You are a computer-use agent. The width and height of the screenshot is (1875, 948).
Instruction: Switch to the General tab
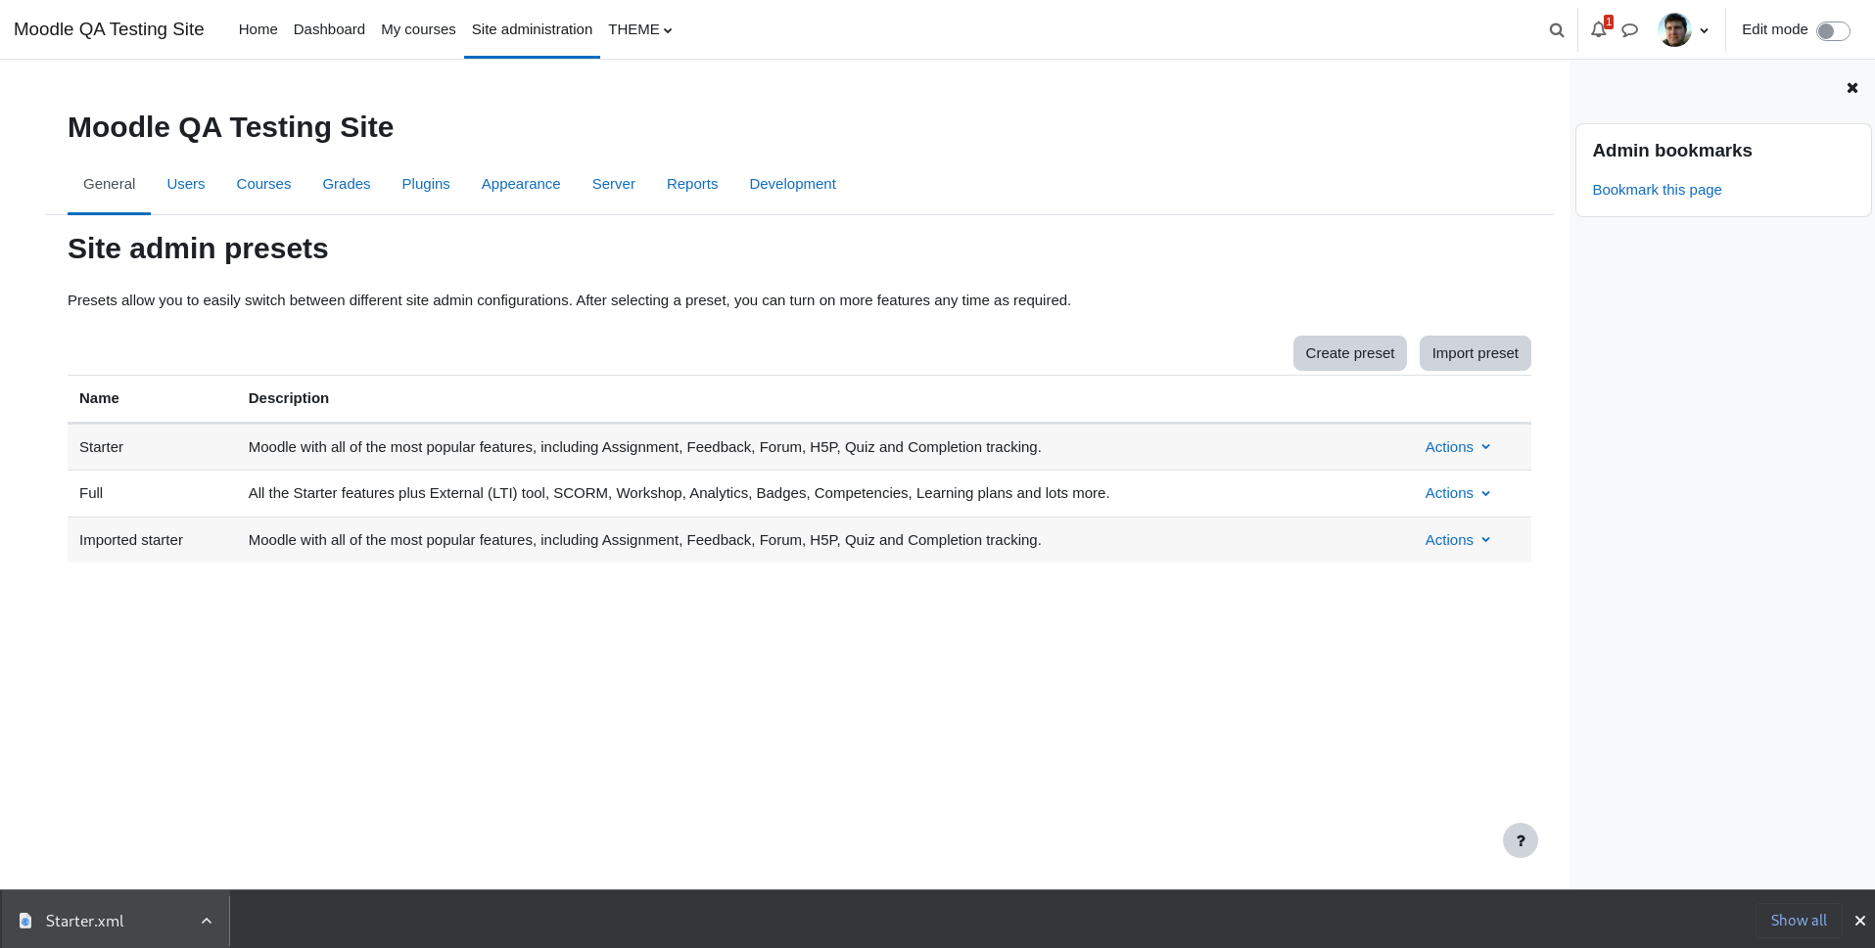tap(109, 184)
